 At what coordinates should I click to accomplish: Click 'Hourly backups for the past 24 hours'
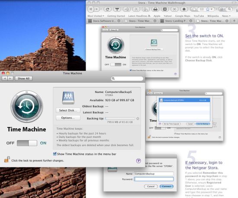click(x=82, y=134)
